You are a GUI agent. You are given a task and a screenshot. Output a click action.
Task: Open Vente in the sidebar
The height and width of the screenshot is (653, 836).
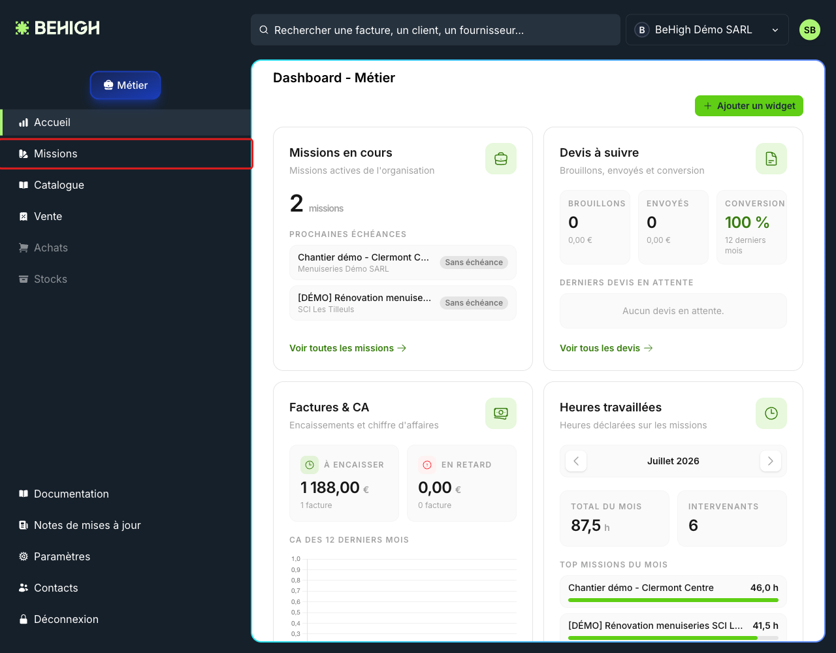point(125,217)
